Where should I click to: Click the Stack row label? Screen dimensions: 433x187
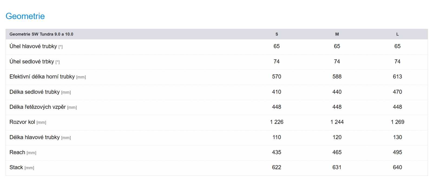[16, 168]
